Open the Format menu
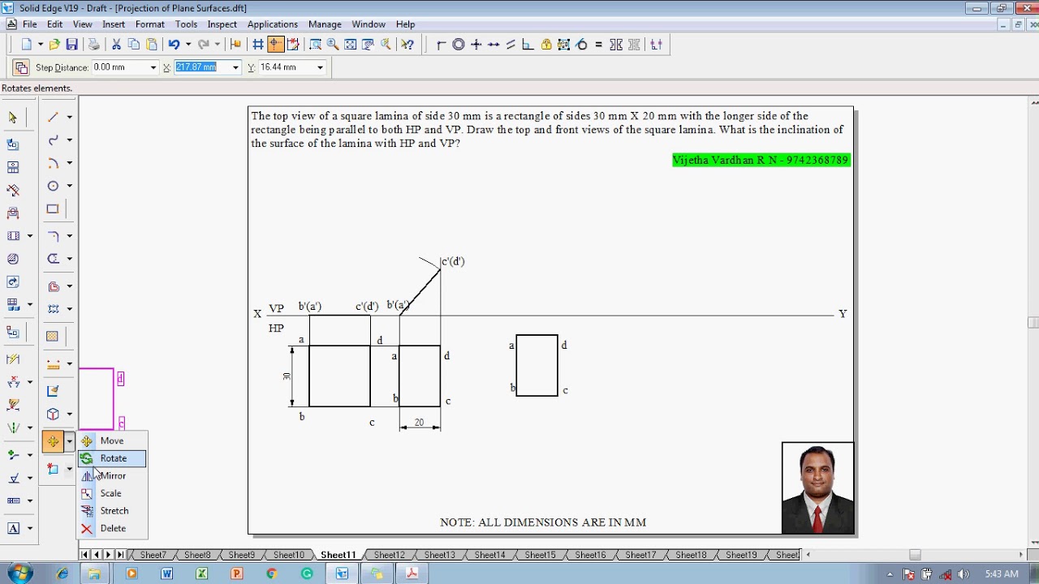1039x584 pixels. pyautogui.click(x=150, y=24)
